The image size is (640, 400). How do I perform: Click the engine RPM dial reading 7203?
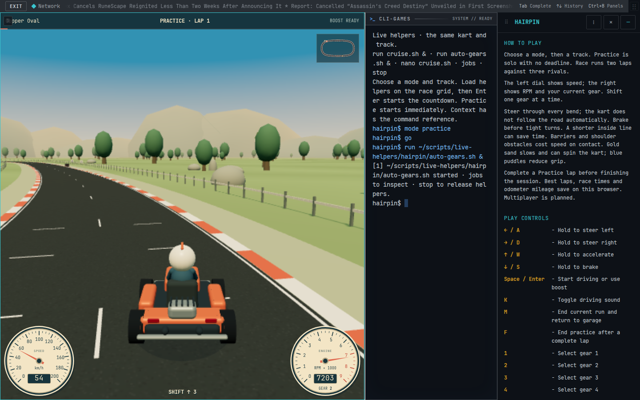click(x=325, y=361)
